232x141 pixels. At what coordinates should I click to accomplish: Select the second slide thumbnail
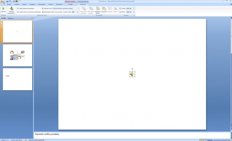coord(18,55)
